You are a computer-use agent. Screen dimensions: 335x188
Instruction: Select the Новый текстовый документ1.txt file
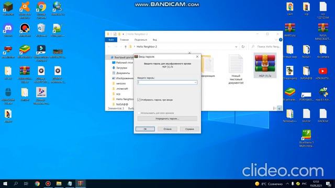click(x=236, y=69)
